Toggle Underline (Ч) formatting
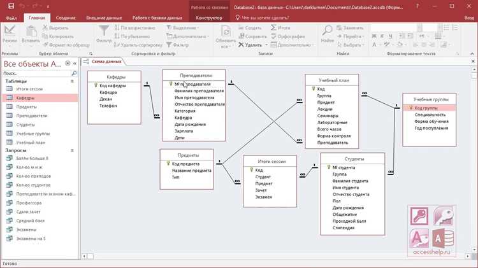478x268 pixels. (x=390, y=36)
